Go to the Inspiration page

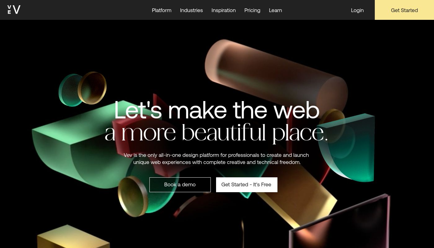(x=224, y=10)
